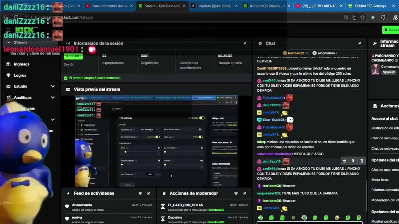399x224 pixels.
Task: Open the KickBot TTS Settings tab
Action: pos(370,6)
